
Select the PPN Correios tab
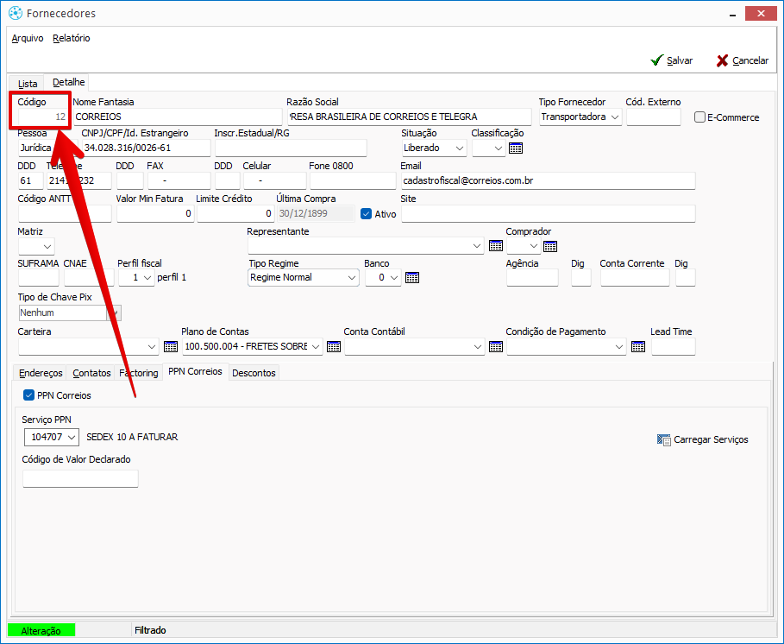point(195,371)
